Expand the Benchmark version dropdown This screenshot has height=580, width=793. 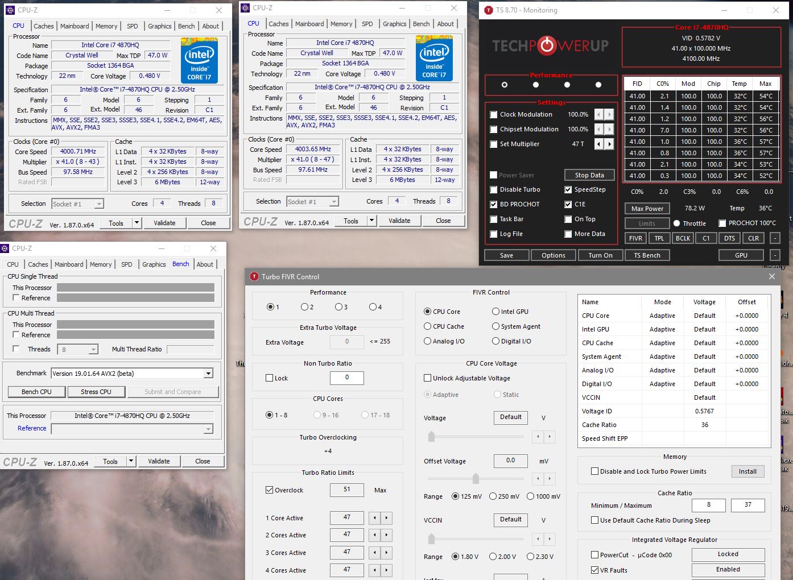click(209, 374)
